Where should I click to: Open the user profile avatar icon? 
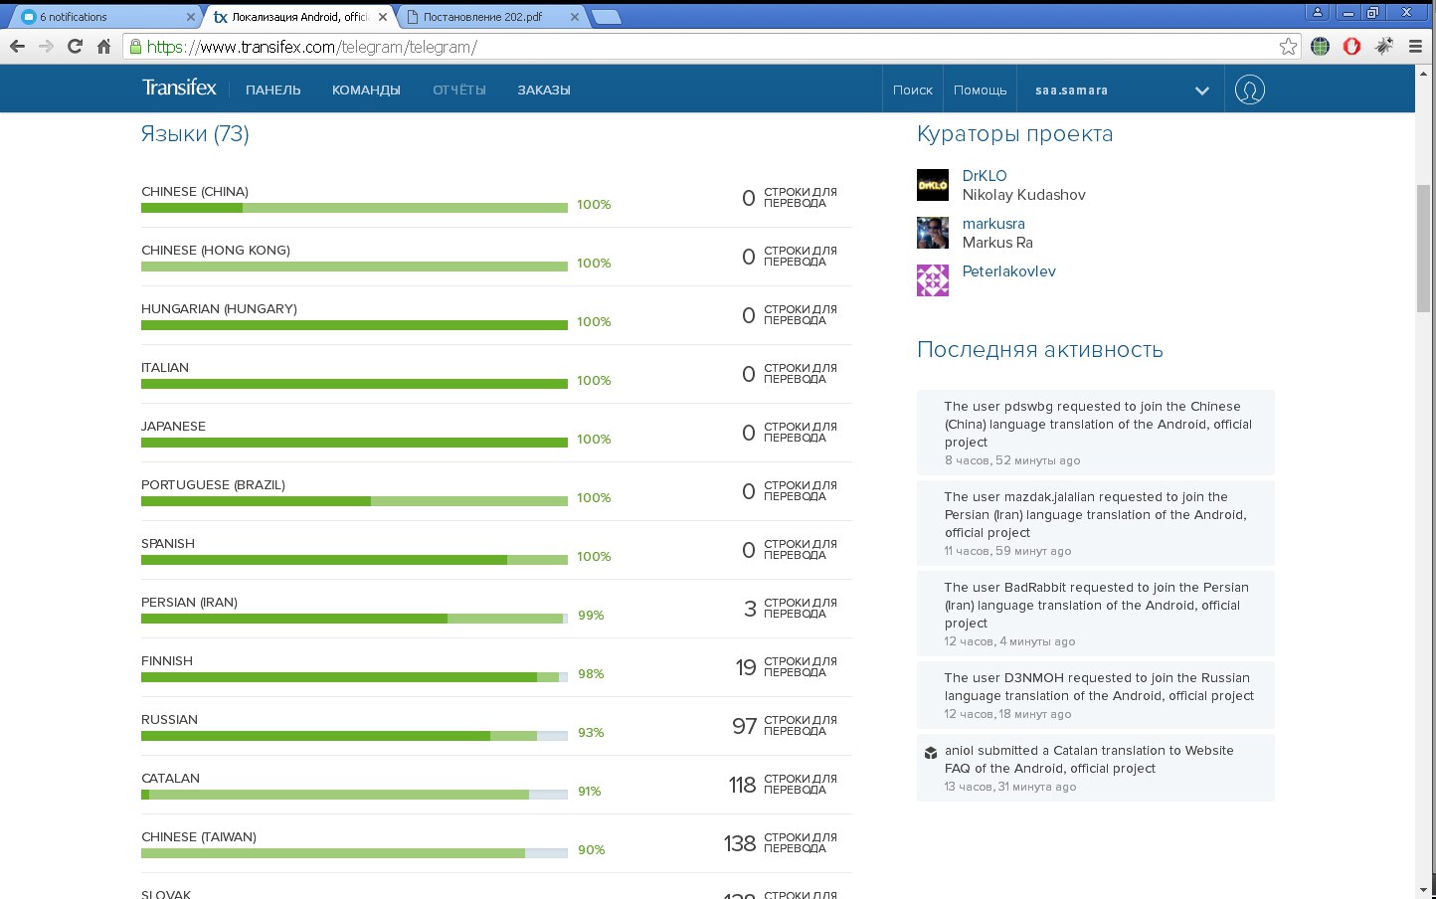1249,90
